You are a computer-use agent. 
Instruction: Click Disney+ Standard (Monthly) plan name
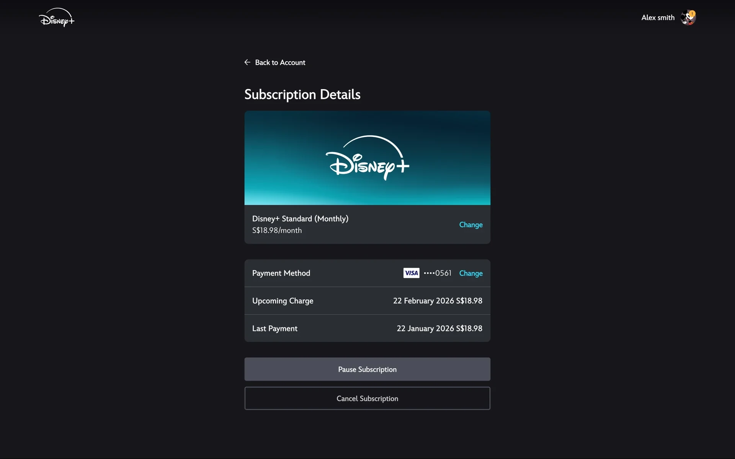coord(300,219)
